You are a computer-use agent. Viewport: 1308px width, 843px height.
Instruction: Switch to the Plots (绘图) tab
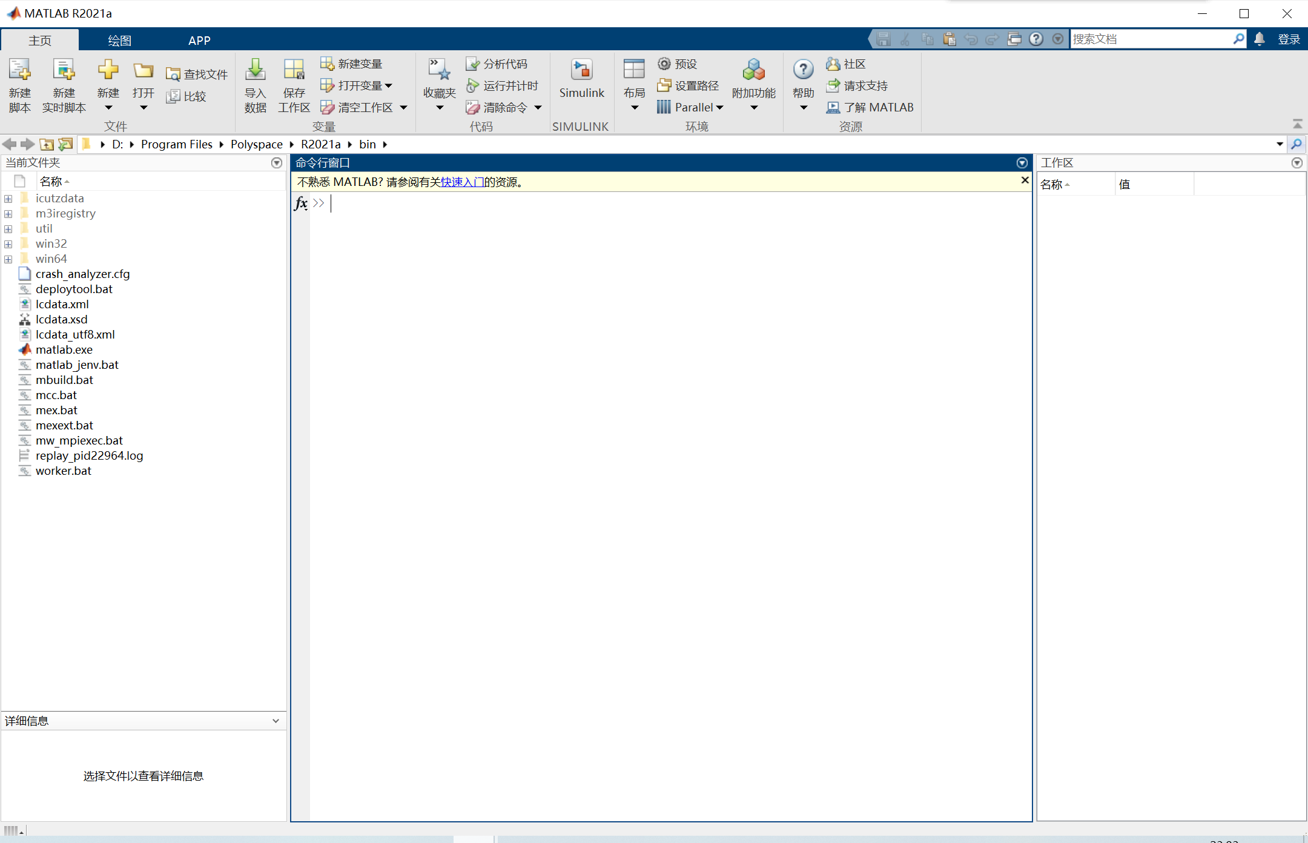point(119,41)
